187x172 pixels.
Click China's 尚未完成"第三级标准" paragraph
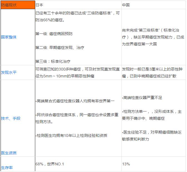[x=153, y=37]
